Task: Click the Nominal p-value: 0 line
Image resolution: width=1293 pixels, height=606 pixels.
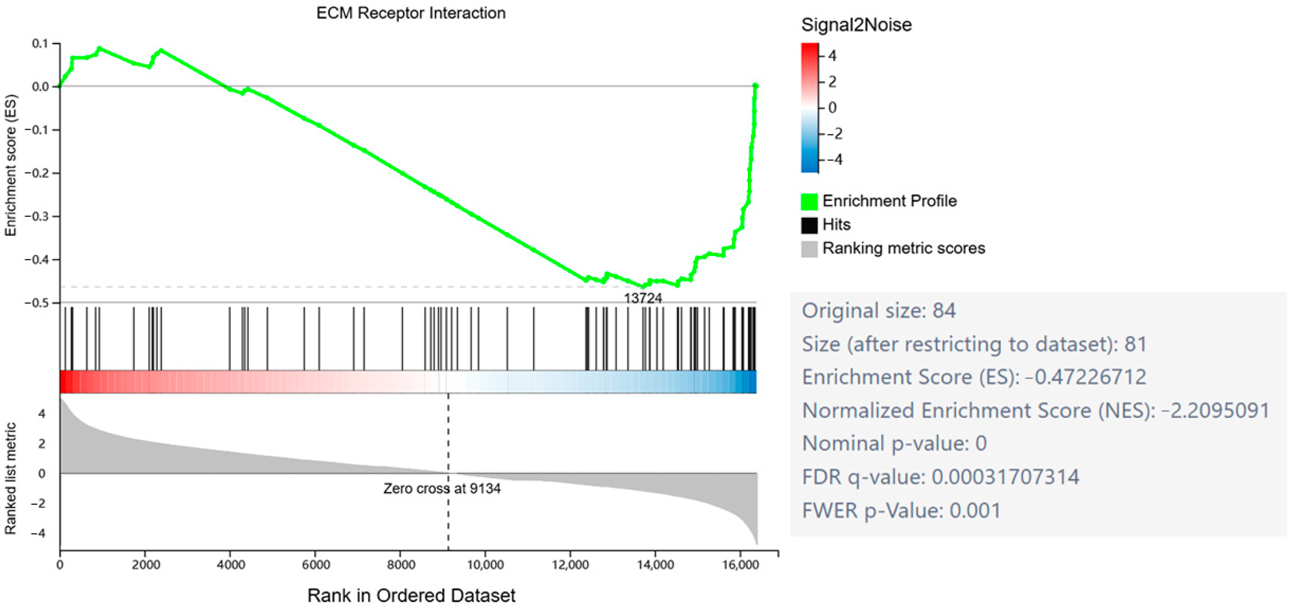Action: (x=894, y=443)
